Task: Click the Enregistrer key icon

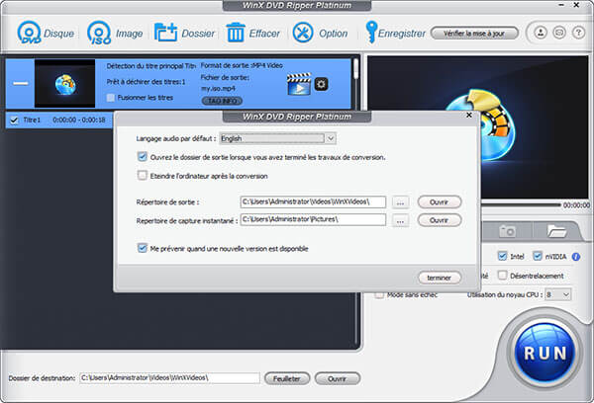Action: [372, 33]
